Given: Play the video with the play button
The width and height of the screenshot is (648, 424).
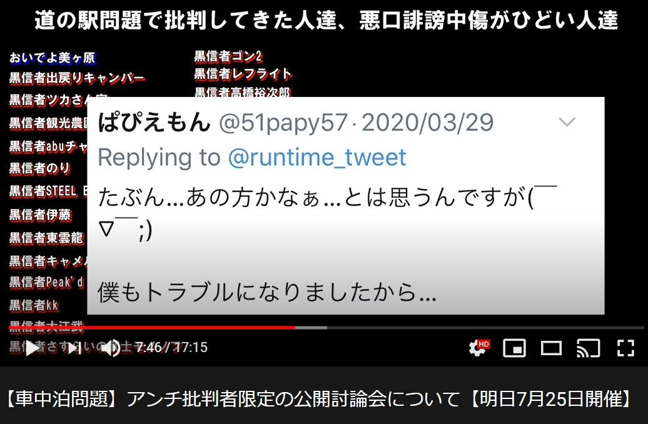Looking at the screenshot, I should (33, 348).
